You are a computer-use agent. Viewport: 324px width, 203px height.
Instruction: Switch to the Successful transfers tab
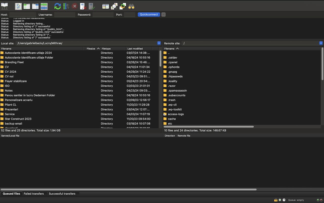coord(62,194)
